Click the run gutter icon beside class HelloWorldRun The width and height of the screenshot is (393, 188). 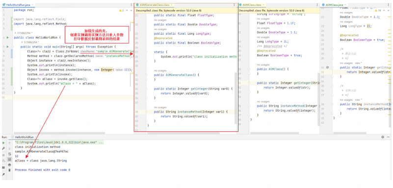pyautogui.click(x=7, y=38)
